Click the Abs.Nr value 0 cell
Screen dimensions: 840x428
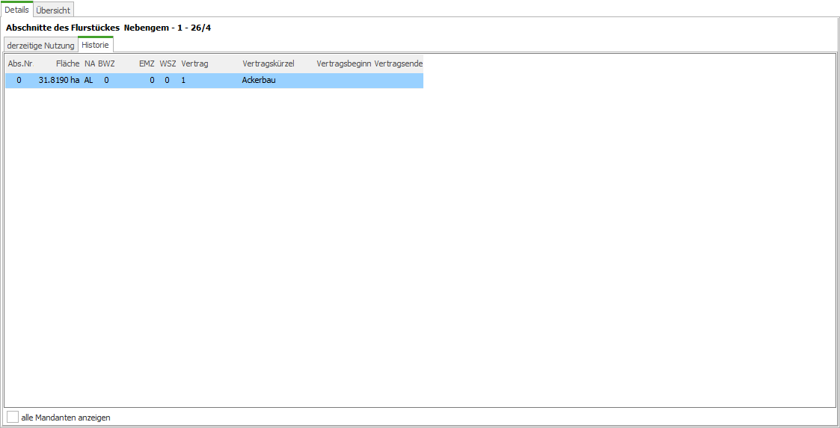tap(19, 80)
